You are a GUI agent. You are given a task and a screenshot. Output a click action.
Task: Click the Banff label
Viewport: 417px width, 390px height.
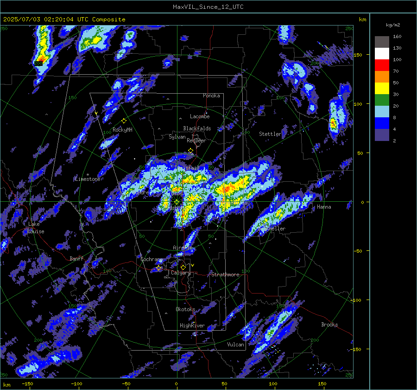76,258
